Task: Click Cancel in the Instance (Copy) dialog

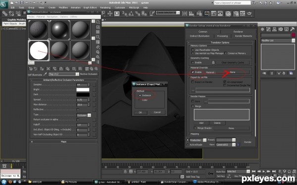Action: (x=157, y=112)
